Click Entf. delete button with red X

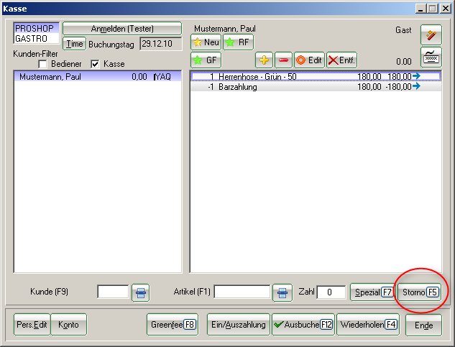[342, 61]
